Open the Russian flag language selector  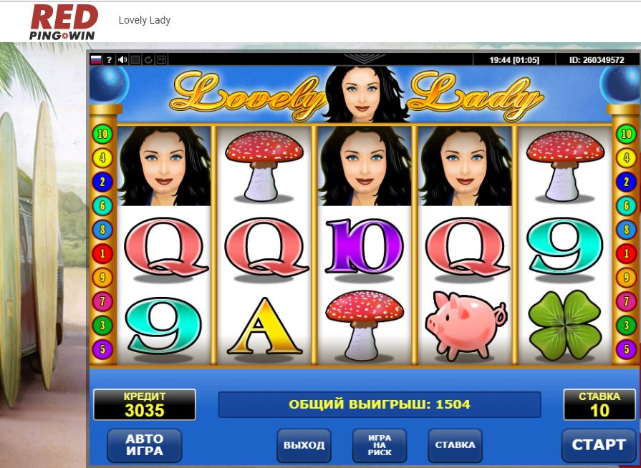(96, 59)
